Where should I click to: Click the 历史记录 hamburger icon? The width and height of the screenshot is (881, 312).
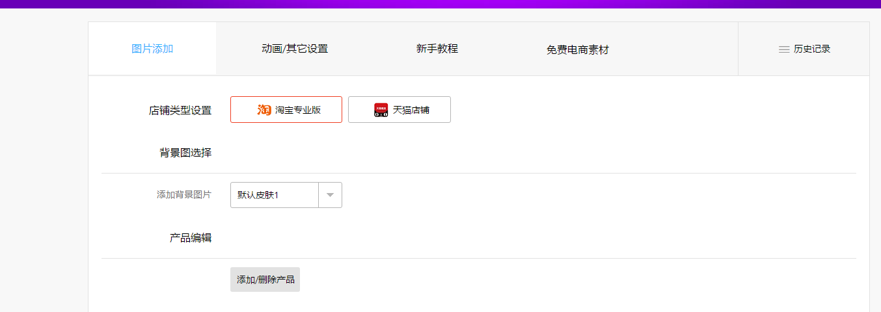pyautogui.click(x=784, y=49)
